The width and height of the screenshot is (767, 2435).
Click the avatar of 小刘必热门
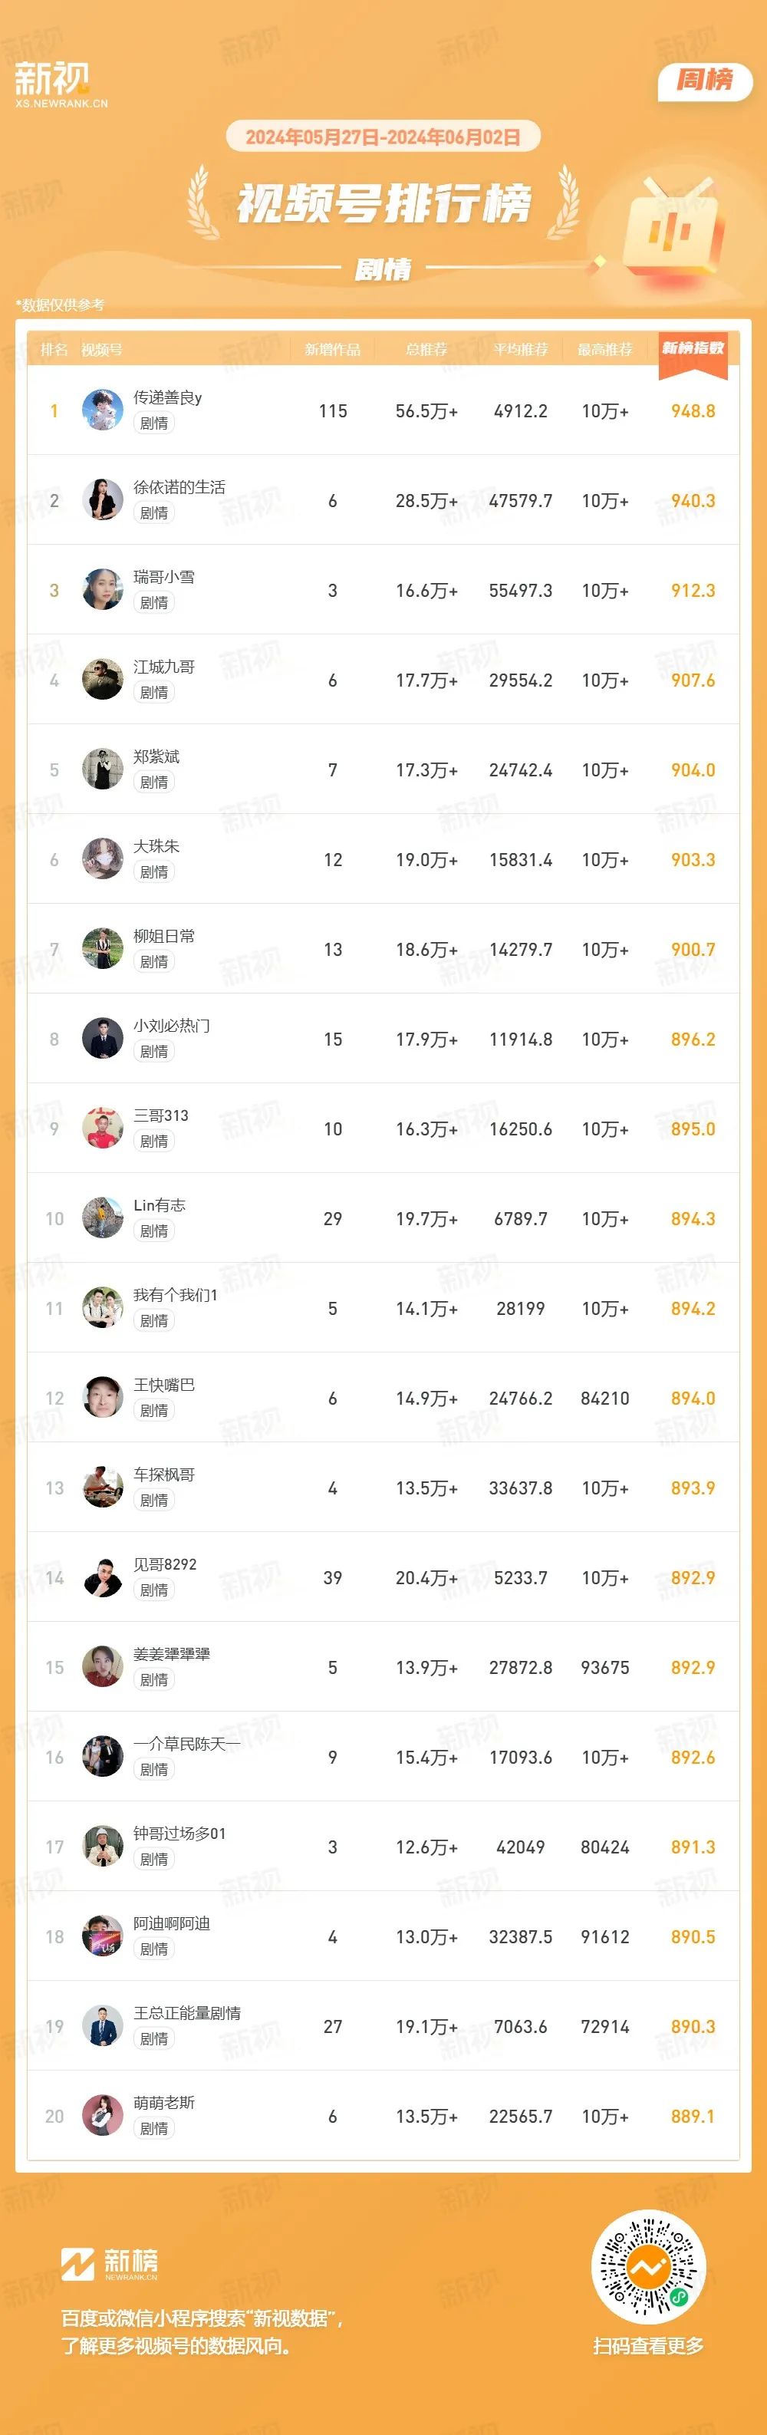103,1039
